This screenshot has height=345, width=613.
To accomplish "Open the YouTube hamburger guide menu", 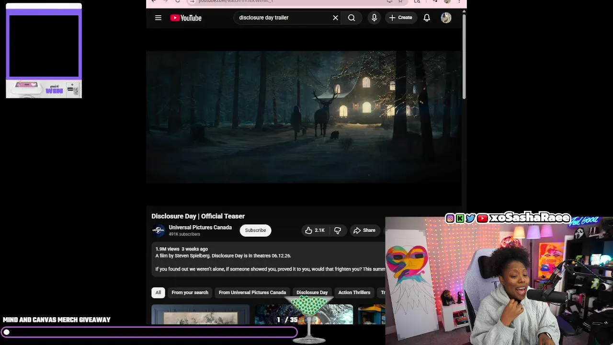I will 158,18.
